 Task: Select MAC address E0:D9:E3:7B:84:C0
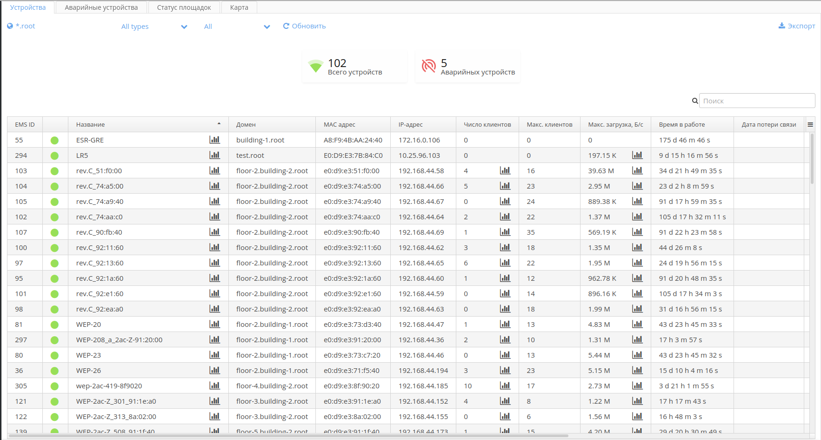[x=353, y=156]
